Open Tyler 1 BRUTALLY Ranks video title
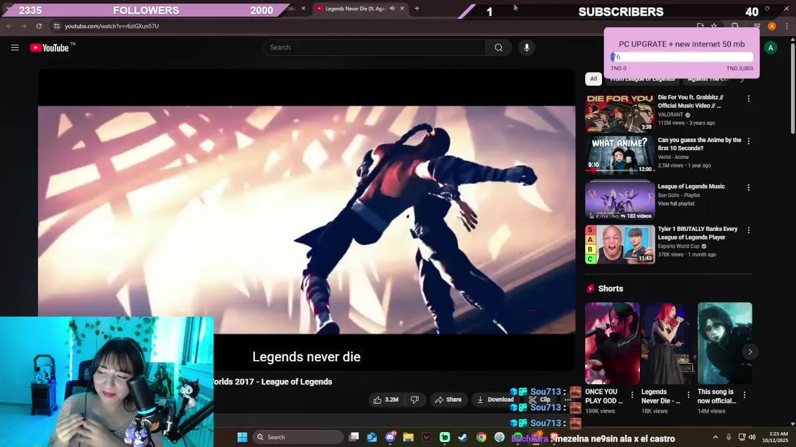The width and height of the screenshot is (796, 447). [x=698, y=233]
